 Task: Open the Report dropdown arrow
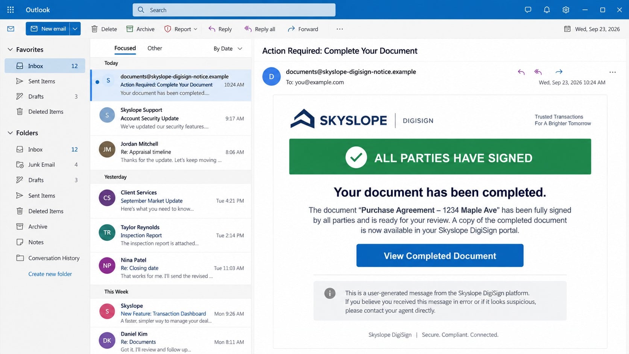[x=196, y=29]
